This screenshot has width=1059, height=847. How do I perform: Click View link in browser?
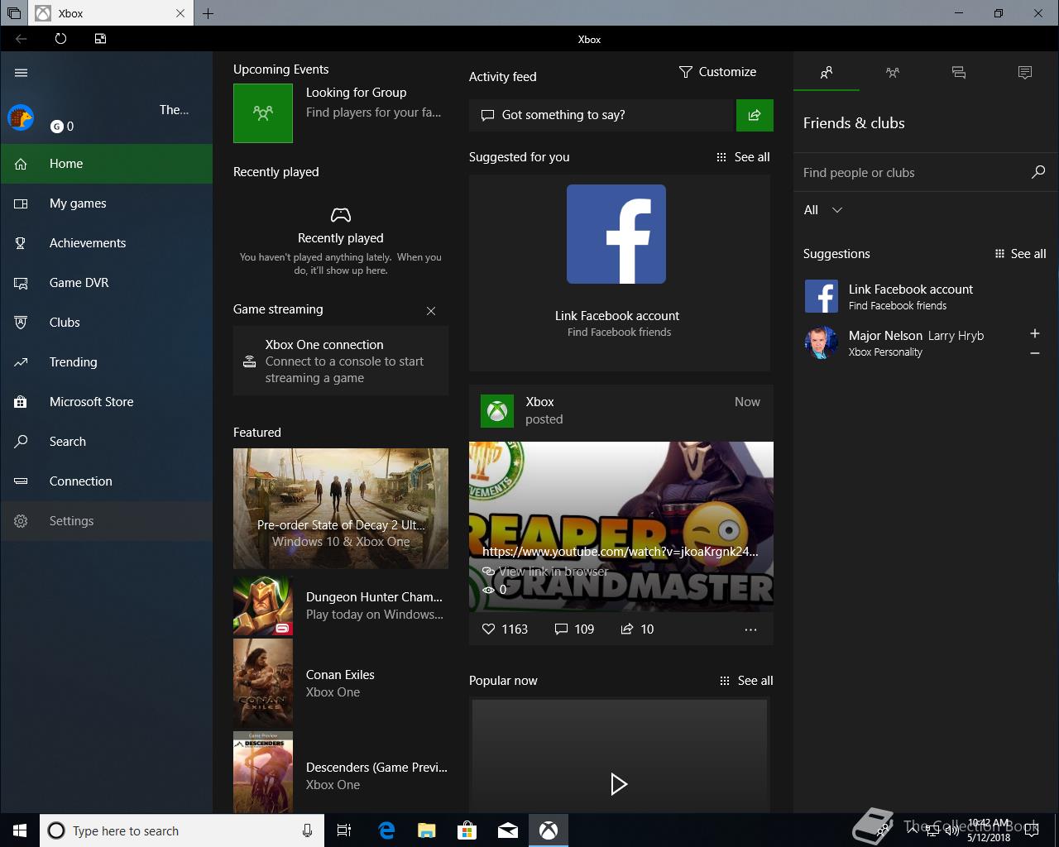click(x=545, y=572)
